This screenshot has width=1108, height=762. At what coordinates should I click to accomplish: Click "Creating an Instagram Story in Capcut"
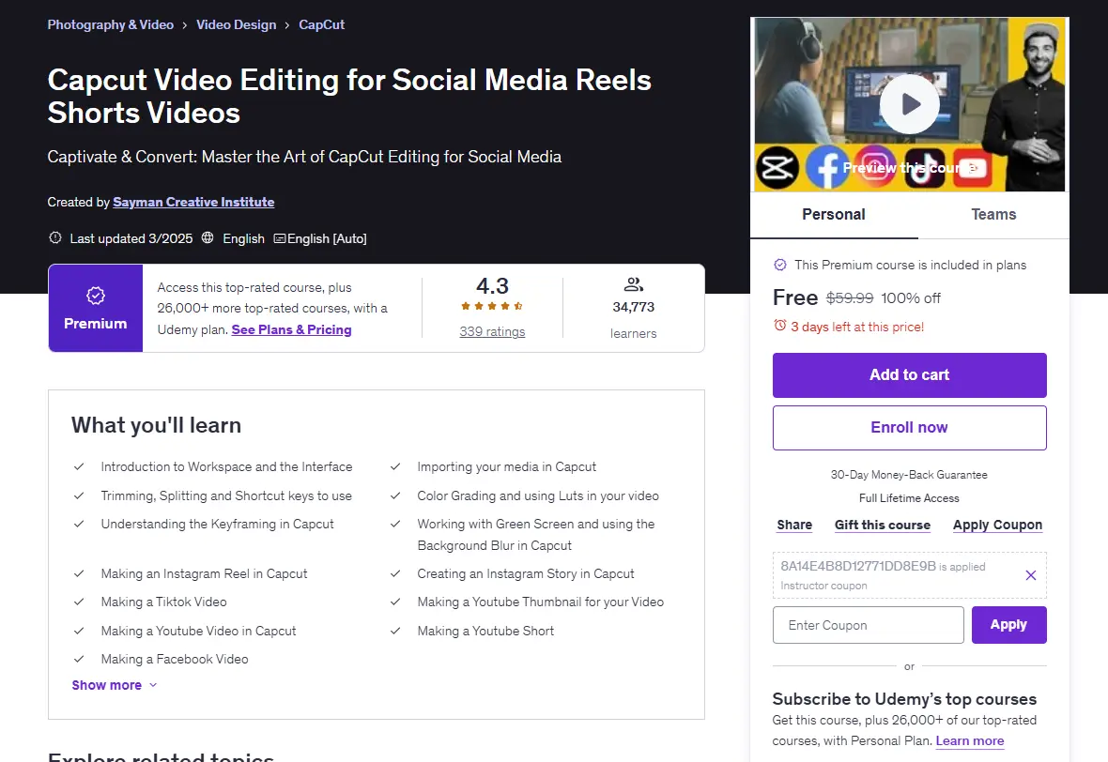(x=526, y=573)
